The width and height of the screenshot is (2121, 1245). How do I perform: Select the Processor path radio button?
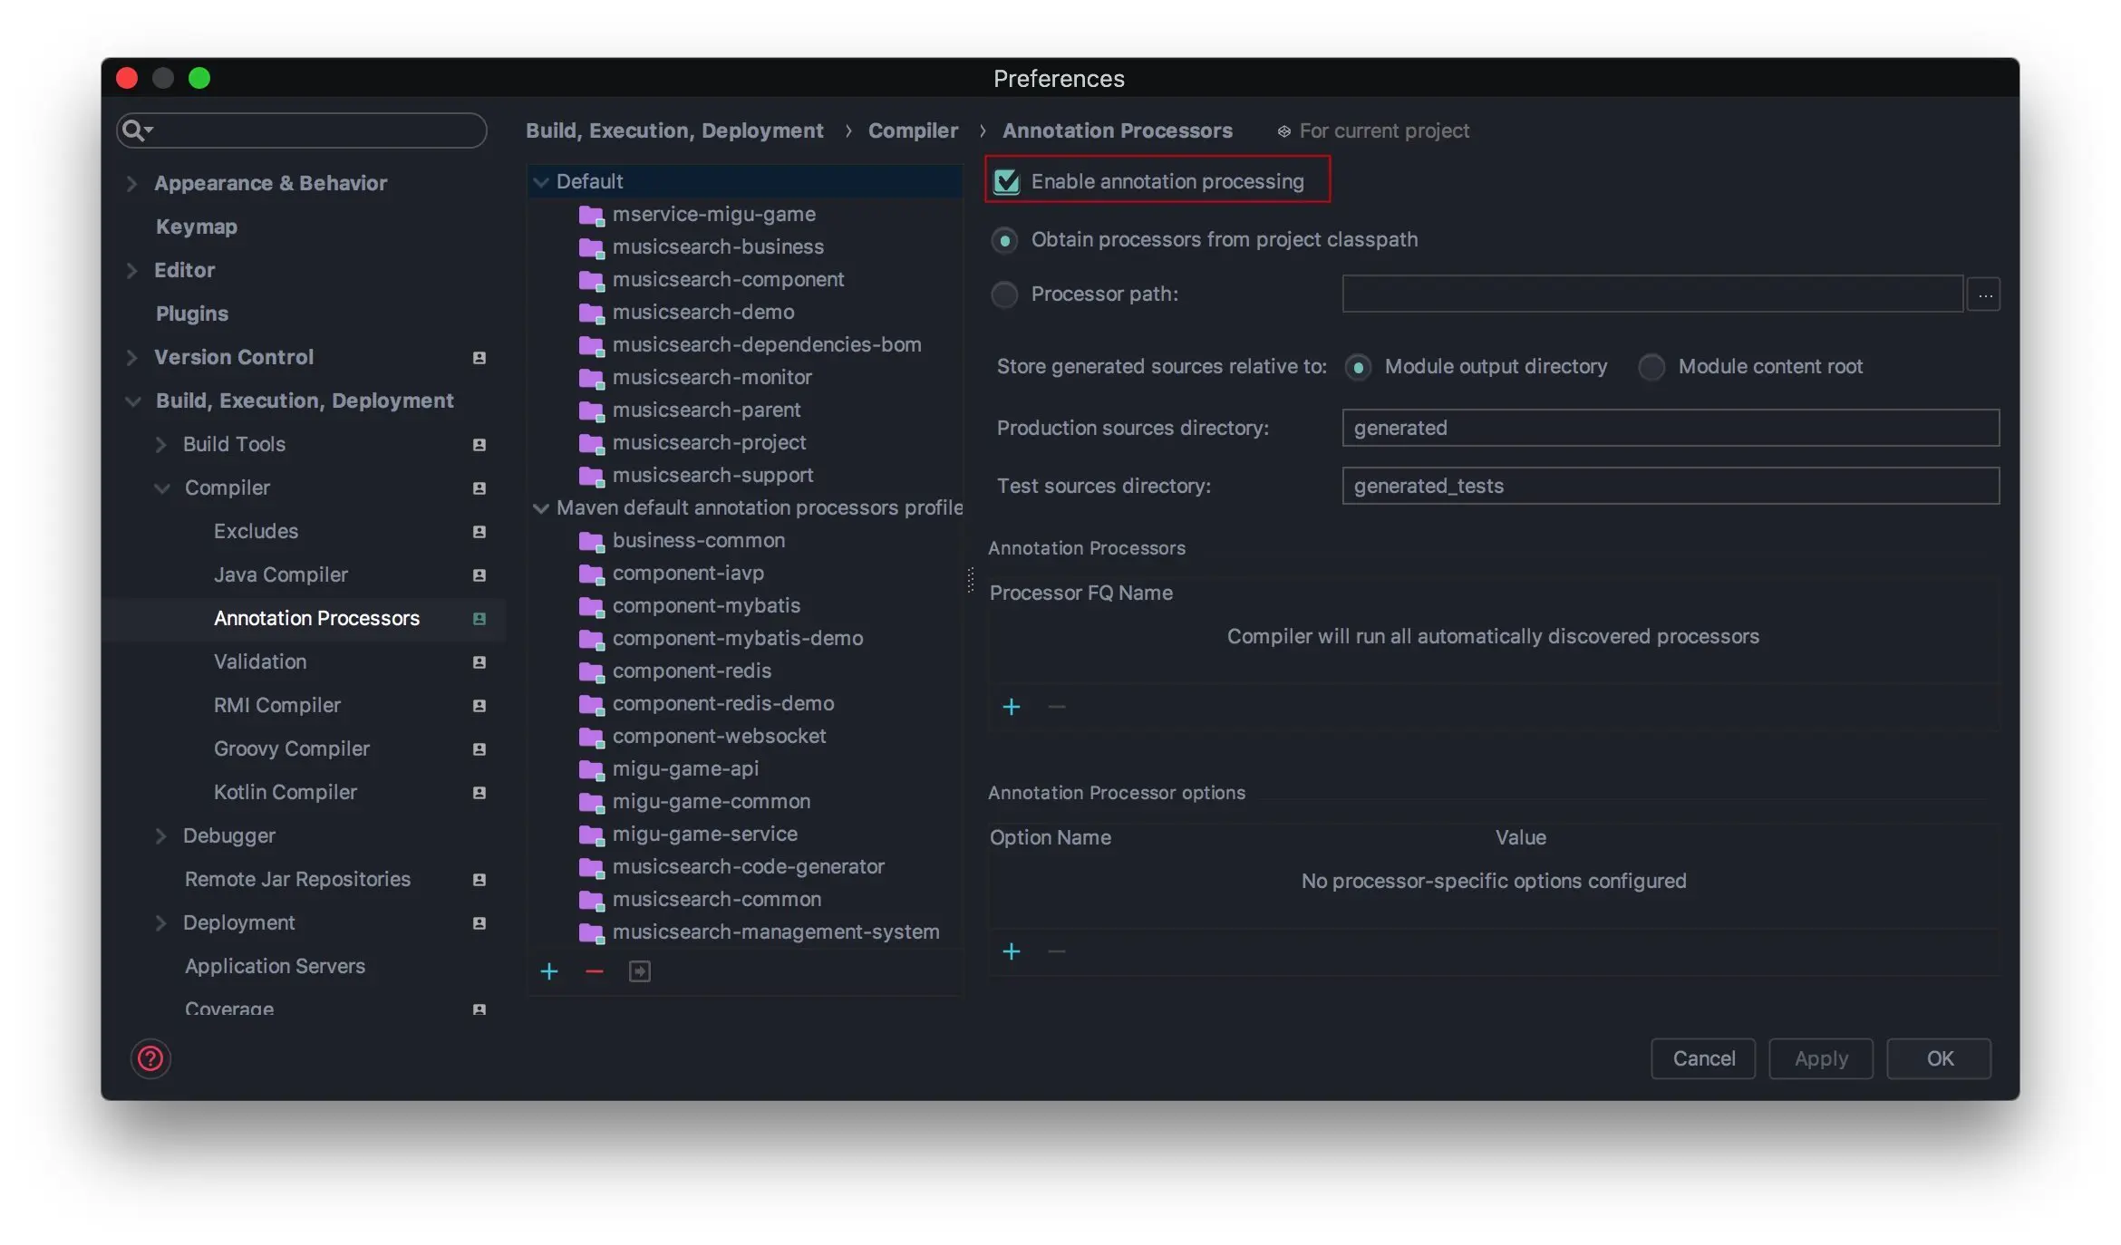coord(1004,294)
